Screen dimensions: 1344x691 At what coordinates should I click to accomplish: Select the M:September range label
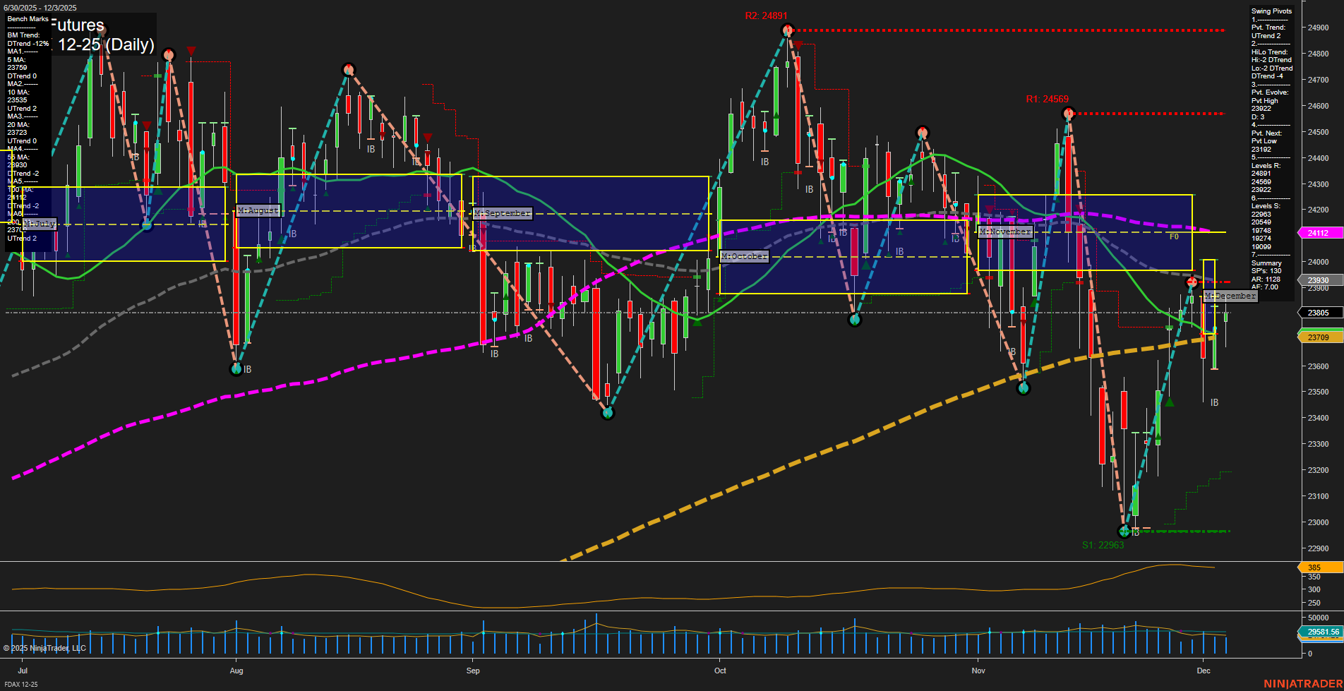pyautogui.click(x=502, y=213)
